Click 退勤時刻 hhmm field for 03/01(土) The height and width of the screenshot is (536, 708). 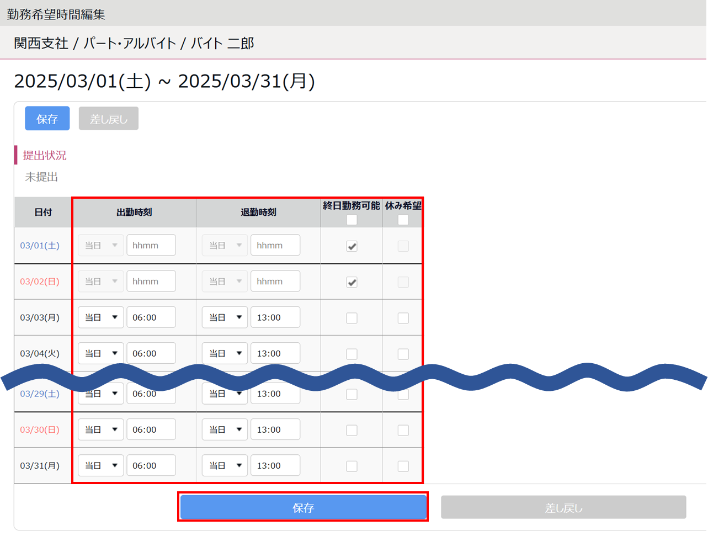click(275, 245)
